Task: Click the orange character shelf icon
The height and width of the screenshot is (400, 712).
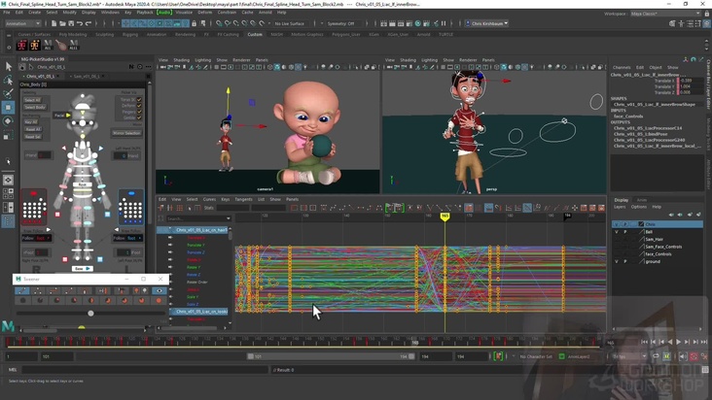Action: tap(35, 45)
